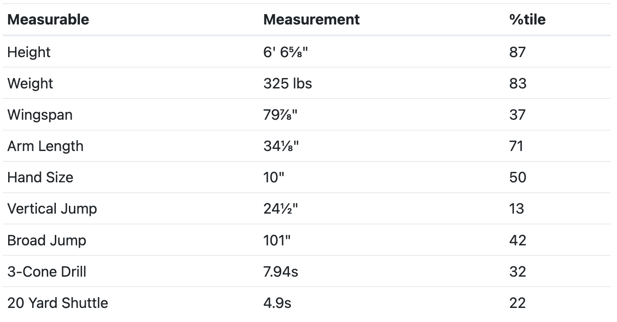Click the 101" broad jump measurement
The image size is (617, 322).
pyautogui.click(x=277, y=240)
